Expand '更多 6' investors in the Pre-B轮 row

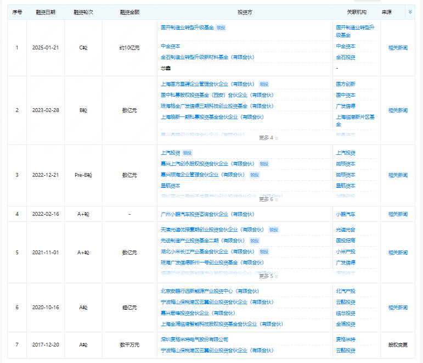[268, 199]
